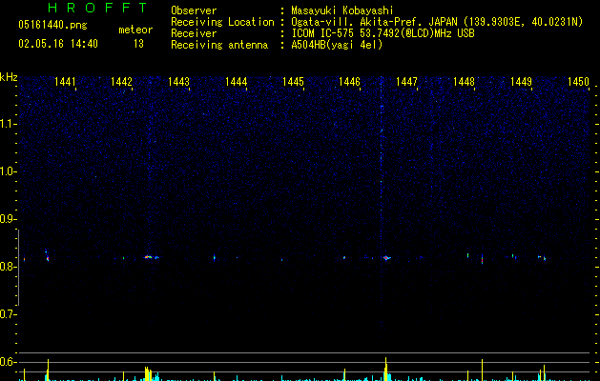The height and width of the screenshot is (381, 600).
Task: Click the 1445 time axis label
Action: coord(293,82)
